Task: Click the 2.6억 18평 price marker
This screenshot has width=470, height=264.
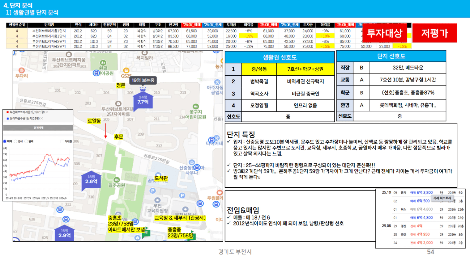Action: (91, 180)
